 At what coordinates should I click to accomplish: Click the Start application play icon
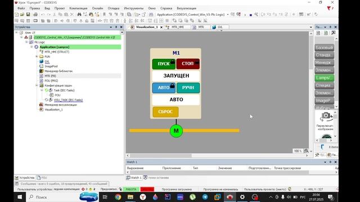[245, 15]
